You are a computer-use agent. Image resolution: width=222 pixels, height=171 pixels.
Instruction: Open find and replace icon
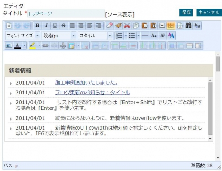197,26
